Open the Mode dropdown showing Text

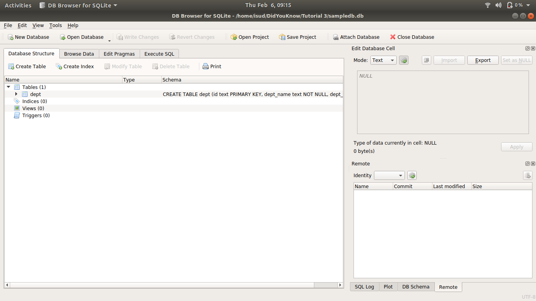383,60
